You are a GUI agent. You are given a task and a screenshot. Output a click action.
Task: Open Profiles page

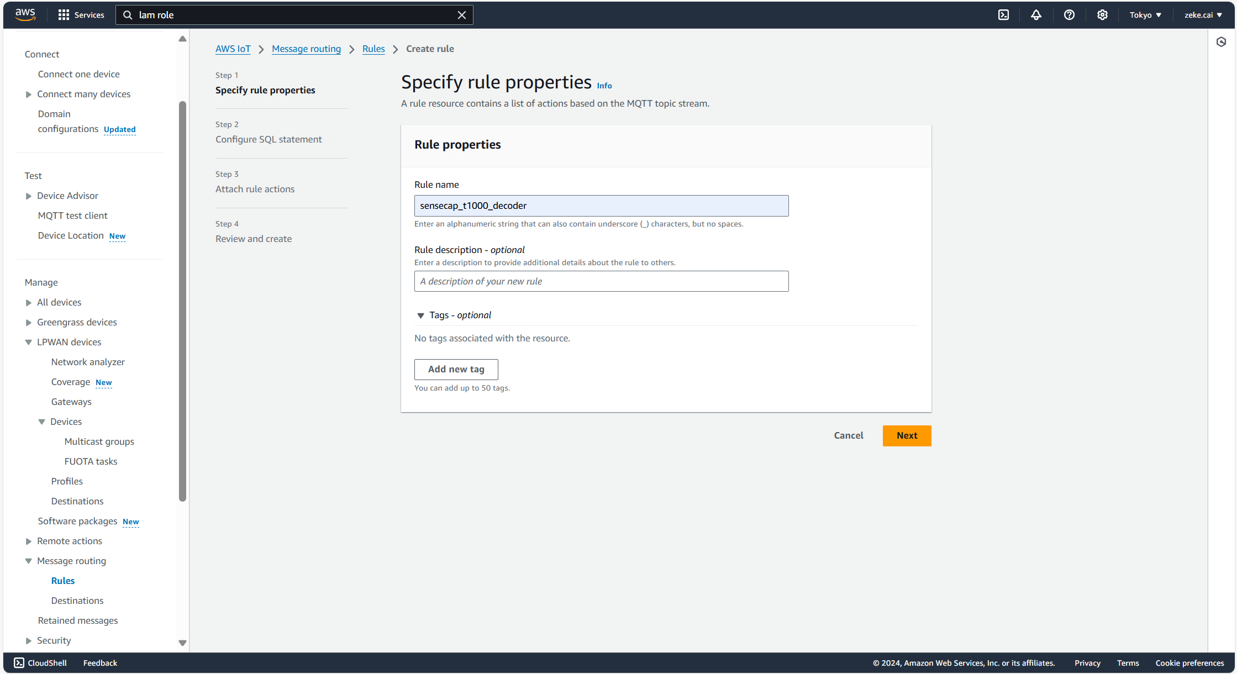67,481
